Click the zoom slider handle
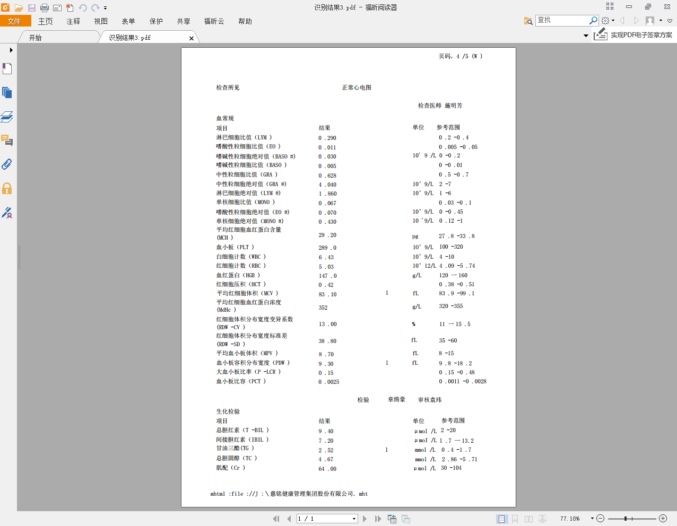This screenshot has height=526, width=677. (x=626, y=519)
